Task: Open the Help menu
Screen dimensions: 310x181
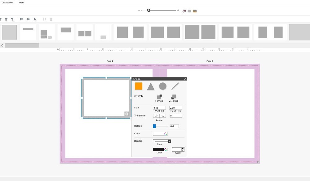Action: coord(21,2)
